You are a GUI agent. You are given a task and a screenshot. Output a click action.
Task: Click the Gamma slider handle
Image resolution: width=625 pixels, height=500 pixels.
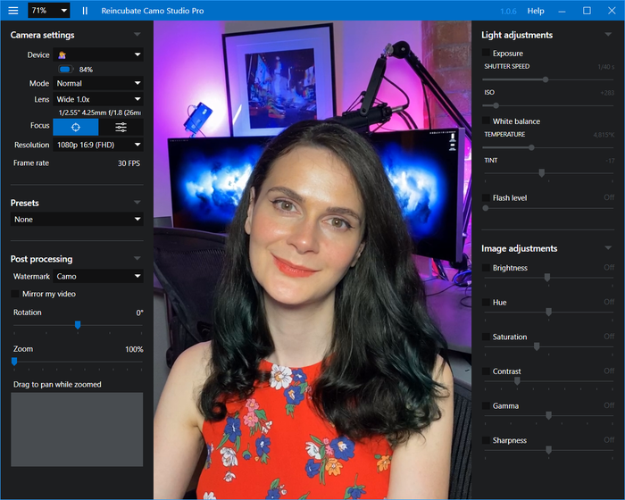[549, 415]
